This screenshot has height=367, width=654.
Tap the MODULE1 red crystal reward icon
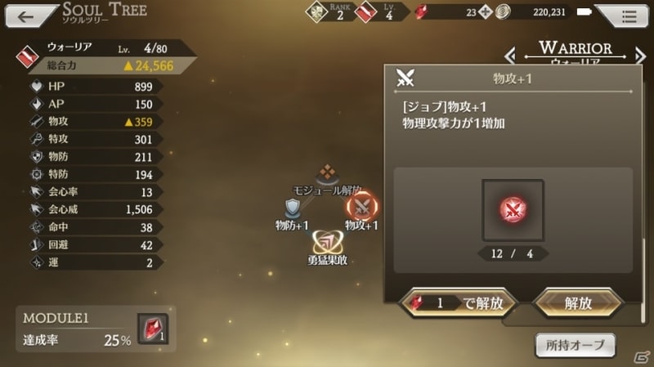(153, 329)
